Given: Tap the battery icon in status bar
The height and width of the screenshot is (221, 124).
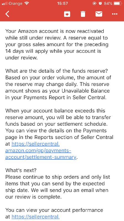Looking at the screenshot, I should [118, 3].
